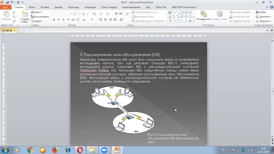
Task: Open the quick access toolbar customize arrow
Action: point(22,2)
